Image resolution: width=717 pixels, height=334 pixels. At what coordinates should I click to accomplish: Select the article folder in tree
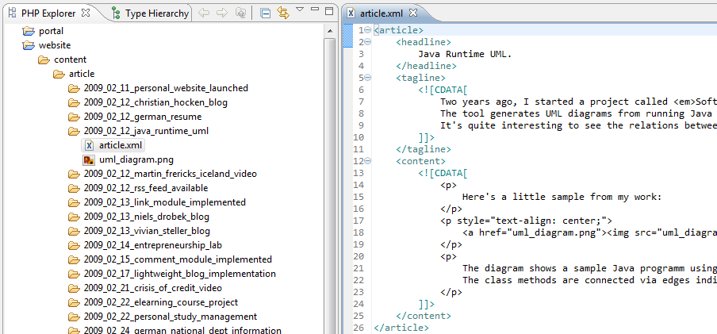[82, 74]
